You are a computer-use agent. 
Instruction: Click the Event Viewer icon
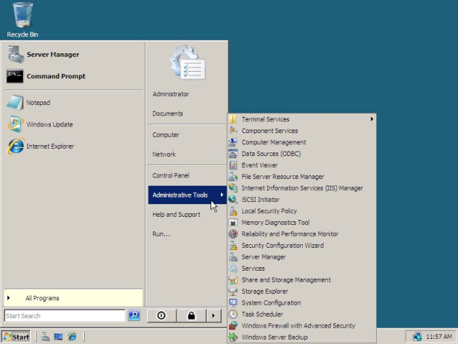[233, 165]
